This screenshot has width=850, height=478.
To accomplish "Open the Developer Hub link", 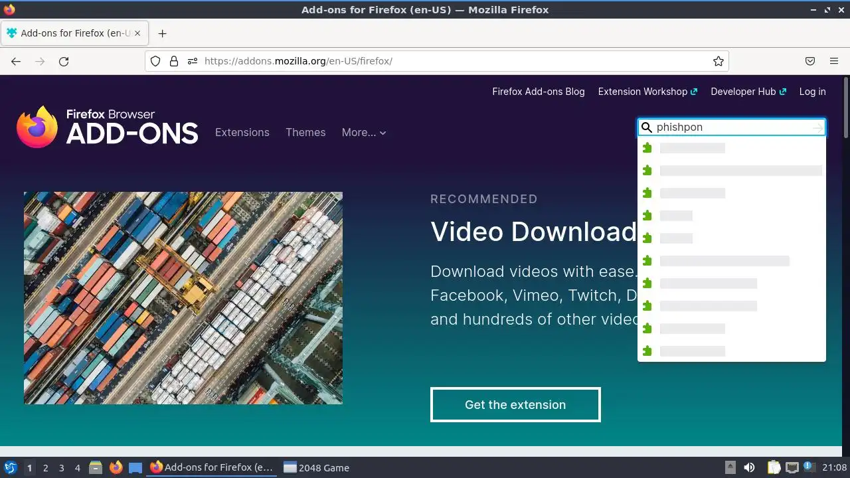I will pos(748,92).
